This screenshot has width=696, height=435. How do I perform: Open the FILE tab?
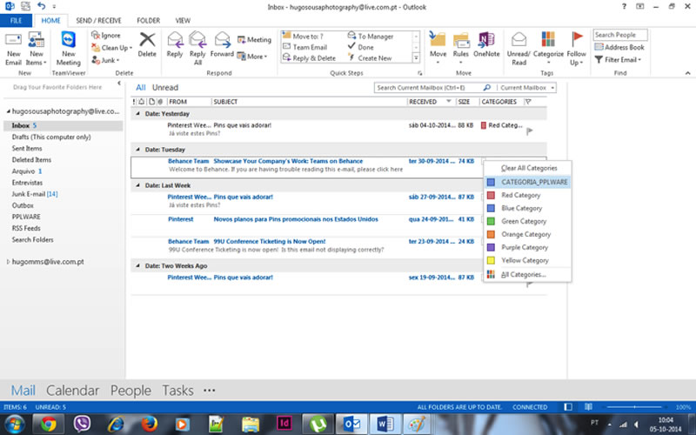16,20
